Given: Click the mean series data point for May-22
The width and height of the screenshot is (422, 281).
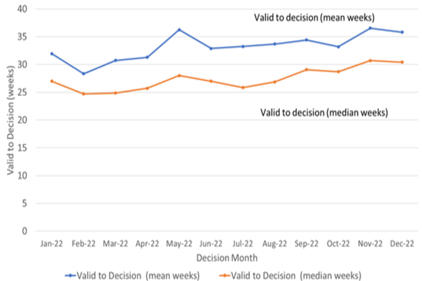Looking at the screenshot, I should pyautogui.click(x=179, y=29).
